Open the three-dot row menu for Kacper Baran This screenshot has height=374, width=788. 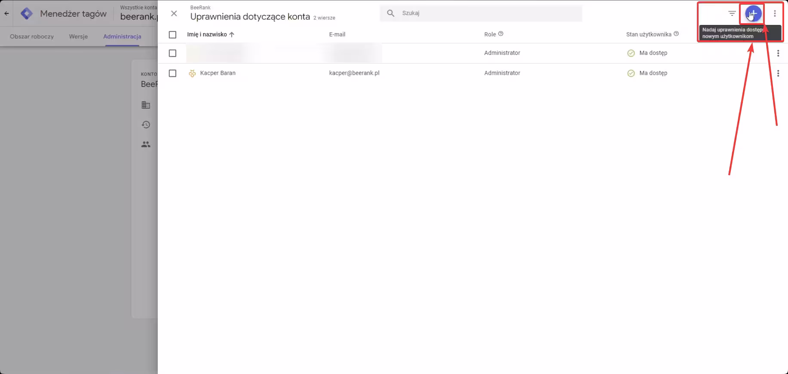point(778,73)
